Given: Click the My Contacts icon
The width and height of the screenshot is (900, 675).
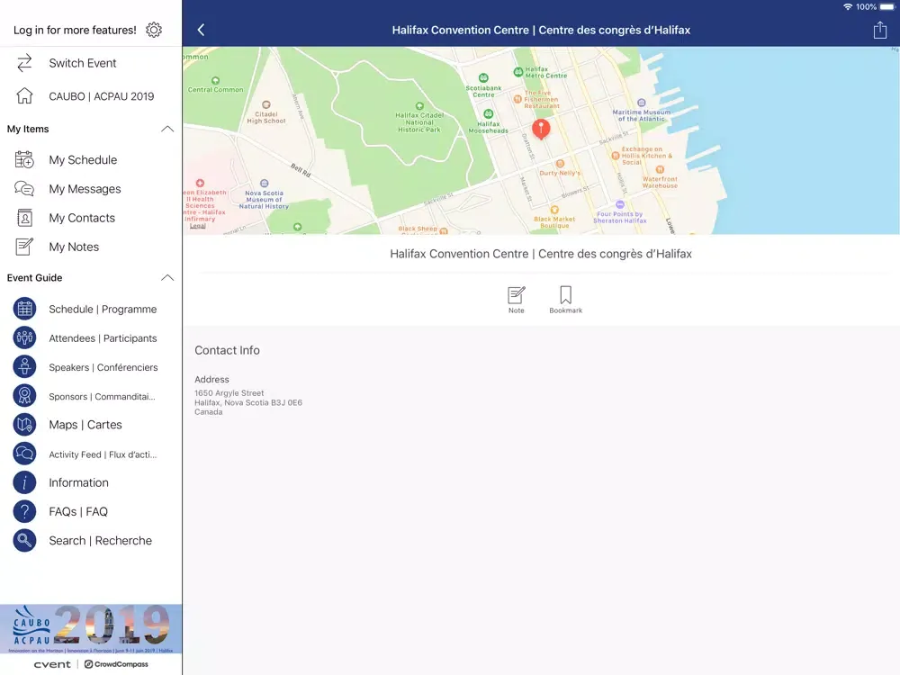Looking at the screenshot, I should (24, 218).
